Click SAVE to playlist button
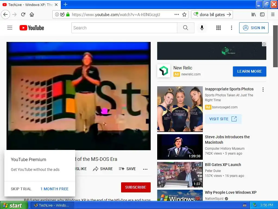 127,169
